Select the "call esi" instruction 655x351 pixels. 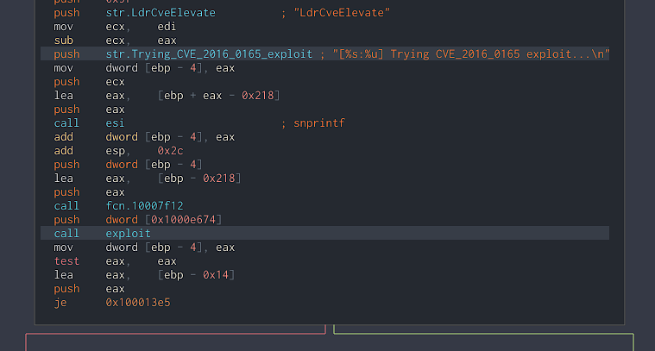[x=90, y=123]
